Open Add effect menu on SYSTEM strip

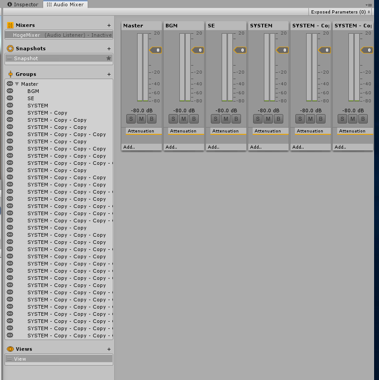pos(268,147)
